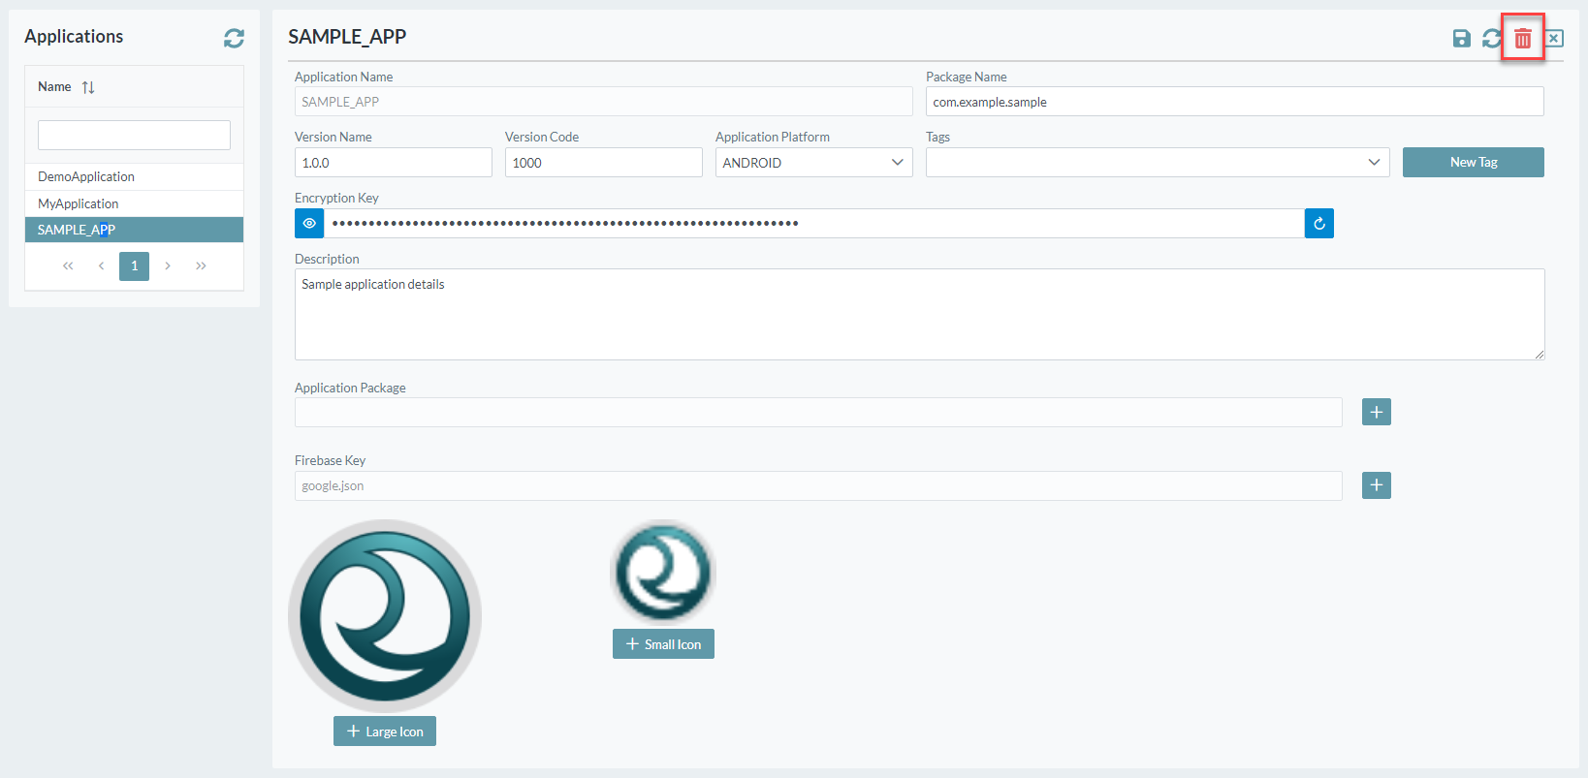The width and height of the screenshot is (1588, 778).
Task: Expand the Tags dropdown
Action: point(1157,163)
